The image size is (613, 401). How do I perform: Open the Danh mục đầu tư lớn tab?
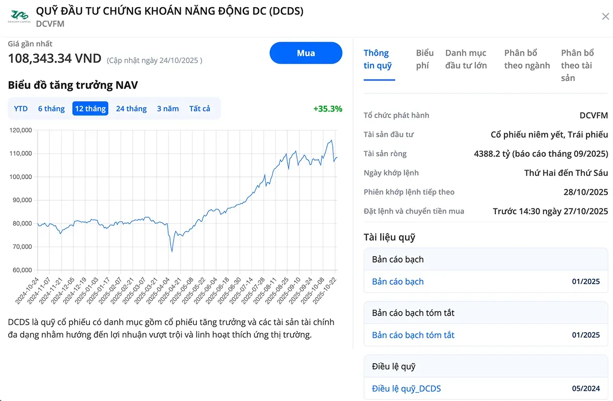[x=466, y=59]
